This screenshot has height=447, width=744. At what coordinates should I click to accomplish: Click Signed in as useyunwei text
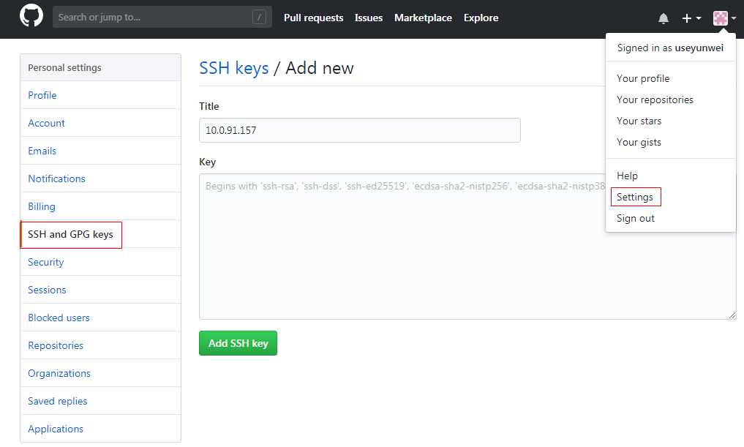point(670,48)
